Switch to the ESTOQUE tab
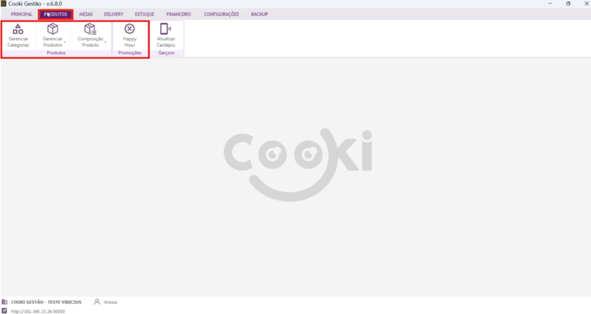The height and width of the screenshot is (314, 591). [x=144, y=14]
